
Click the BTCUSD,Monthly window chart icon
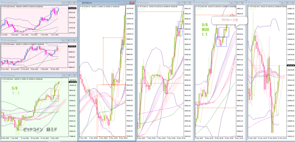pos(2,3)
